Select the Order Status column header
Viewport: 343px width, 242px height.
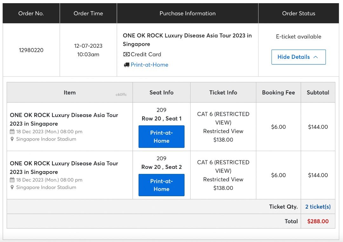[x=299, y=13]
